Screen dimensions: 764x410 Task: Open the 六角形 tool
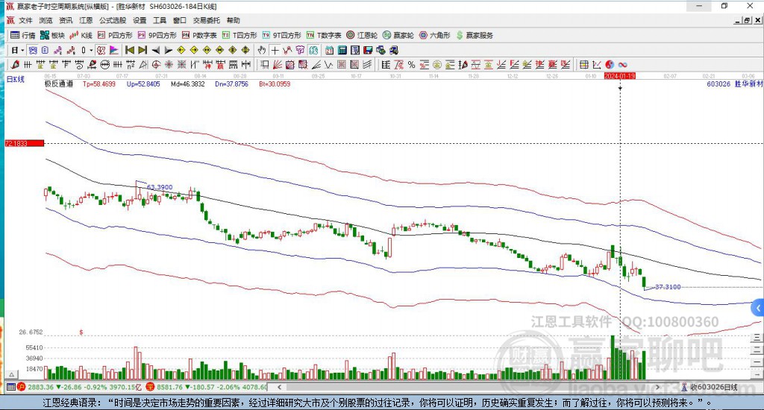pos(435,35)
